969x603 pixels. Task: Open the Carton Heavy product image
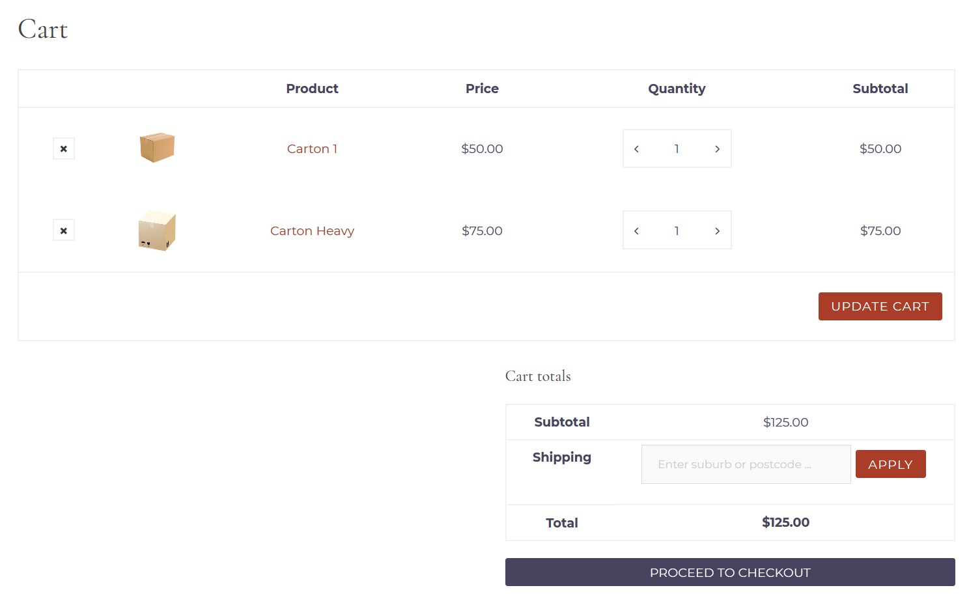point(156,230)
